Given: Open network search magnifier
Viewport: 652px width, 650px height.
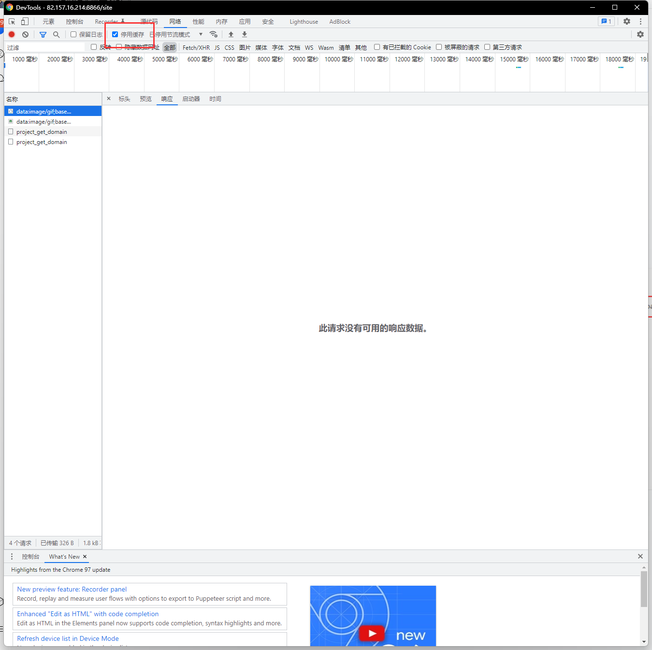Looking at the screenshot, I should click(x=56, y=34).
